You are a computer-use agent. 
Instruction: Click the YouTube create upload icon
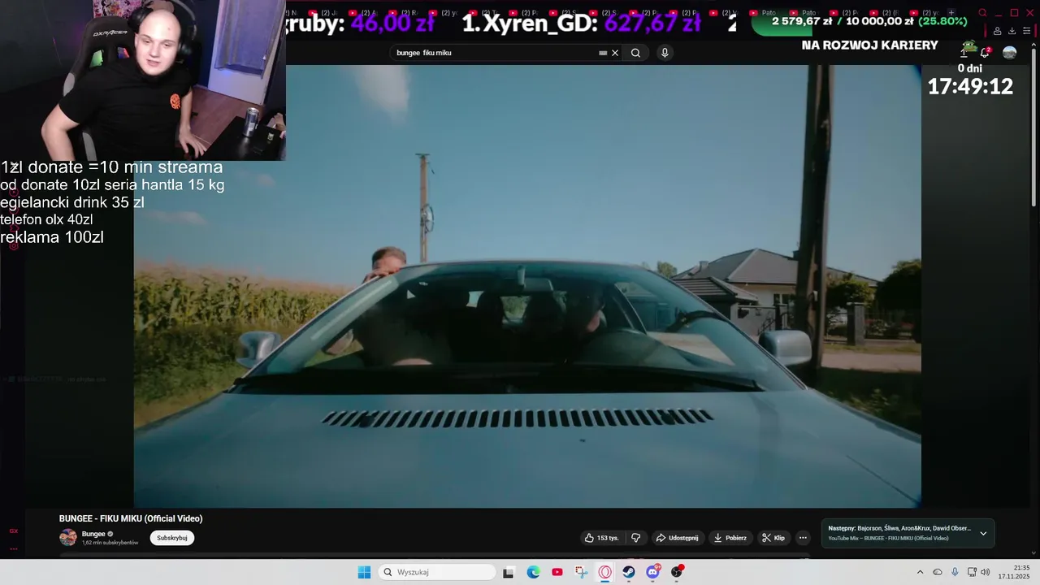[964, 52]
